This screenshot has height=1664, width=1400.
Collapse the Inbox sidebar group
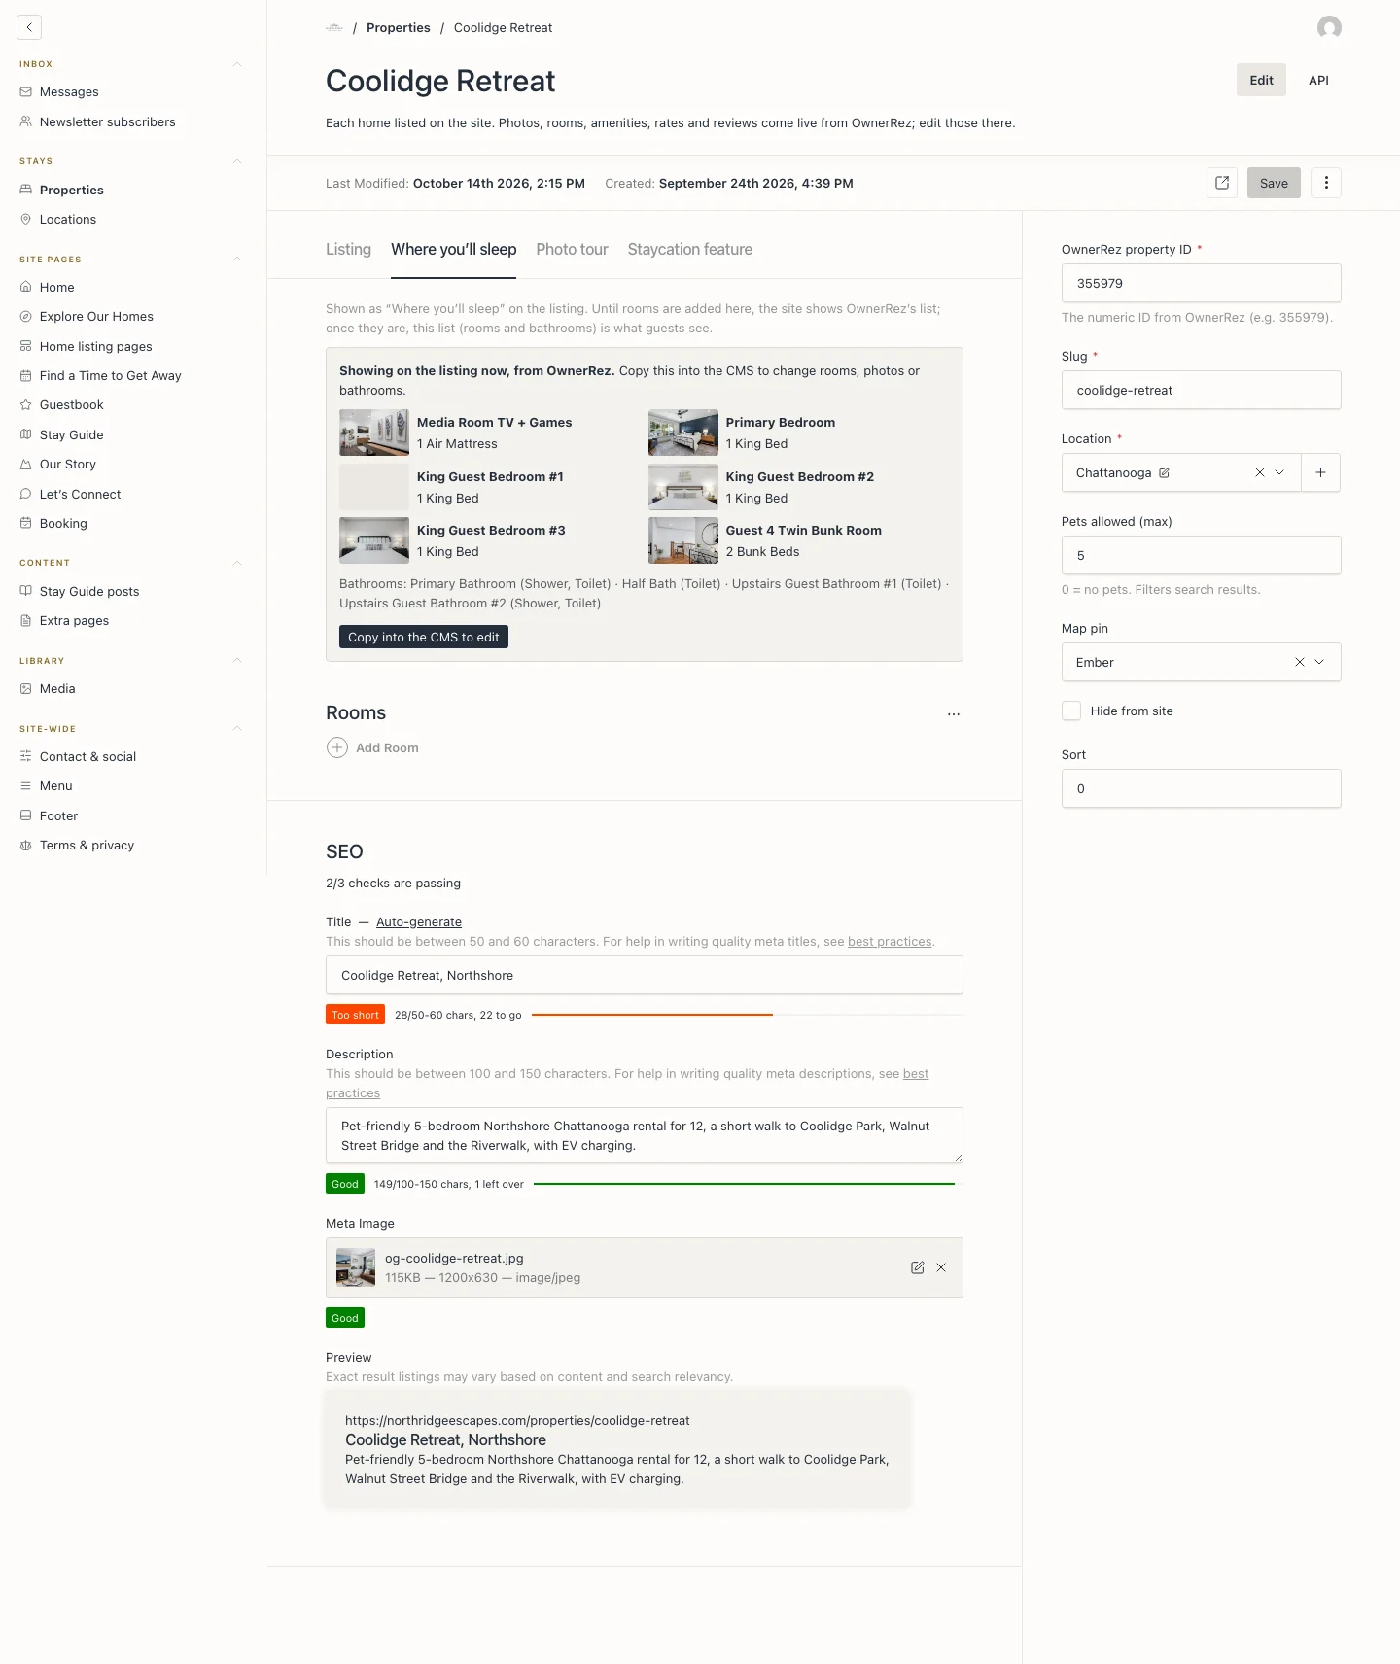click(237, 64)
